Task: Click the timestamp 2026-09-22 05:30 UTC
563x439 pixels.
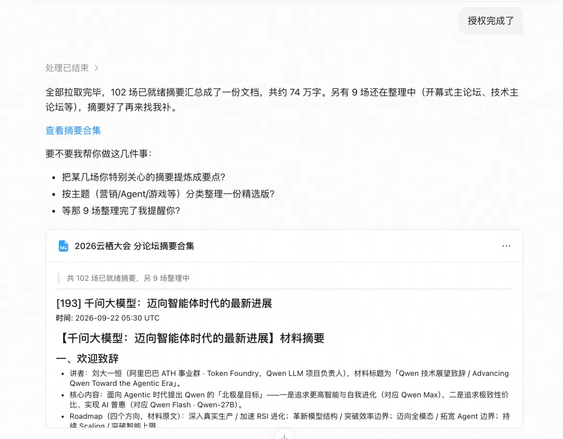Action: click(x=117, y=318)
